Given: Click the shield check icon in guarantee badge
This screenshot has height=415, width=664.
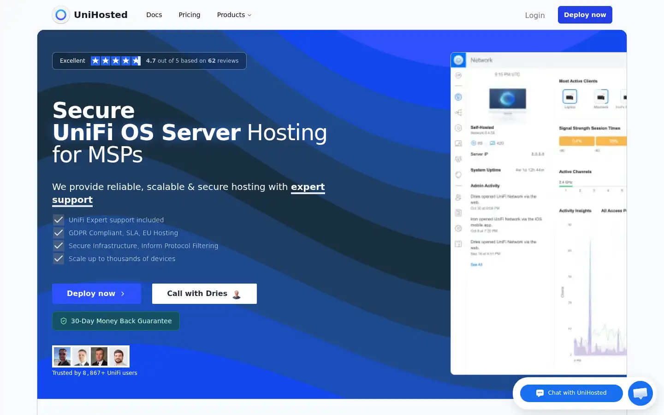Looking at the screenshot, I should (64, 321).
